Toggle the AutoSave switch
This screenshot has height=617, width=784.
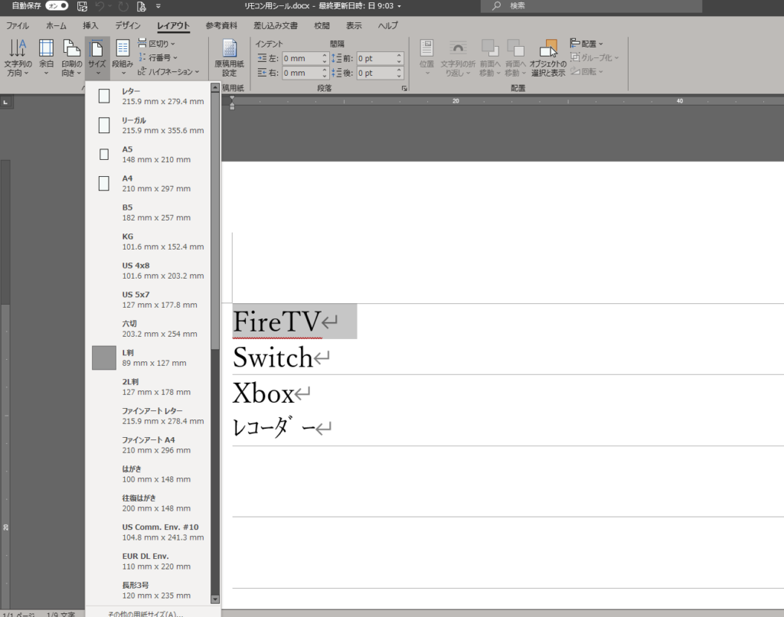(x=57, y=6)
